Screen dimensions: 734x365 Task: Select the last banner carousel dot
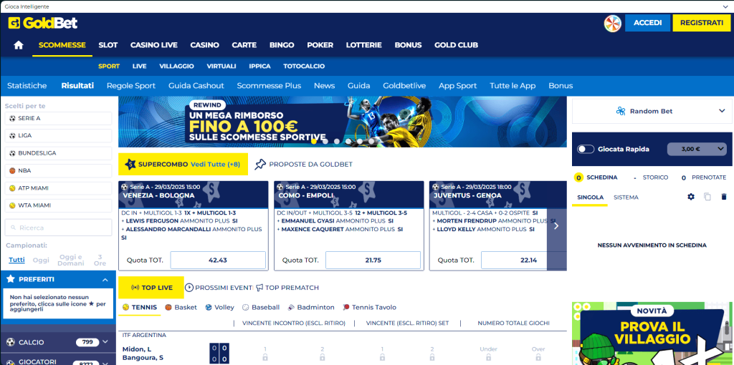[371, 141]
